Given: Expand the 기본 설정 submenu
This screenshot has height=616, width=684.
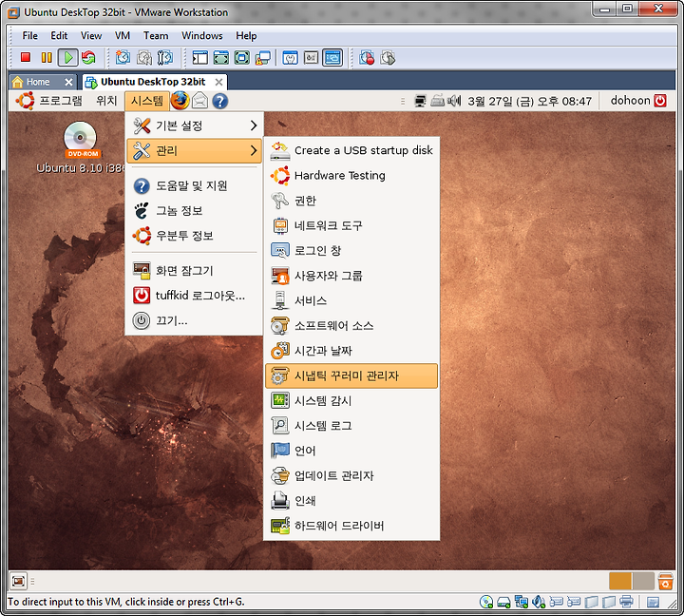Looking at the screenshot, I should [194, 125].
